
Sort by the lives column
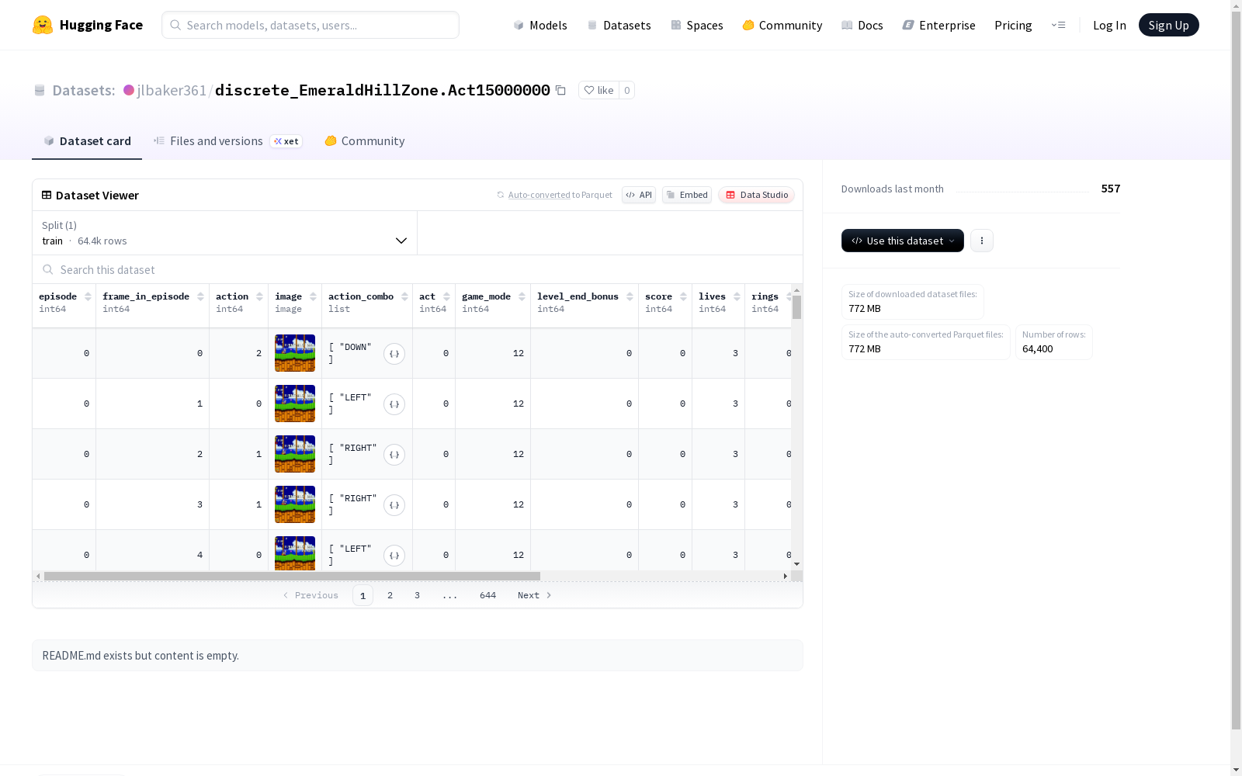pyautogui.click(x=737, y=296)
